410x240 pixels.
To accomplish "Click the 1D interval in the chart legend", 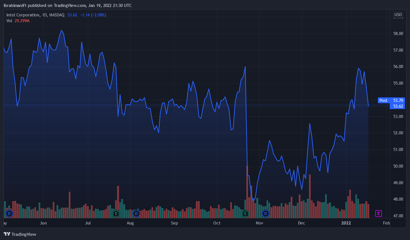I will coord(44,15).
